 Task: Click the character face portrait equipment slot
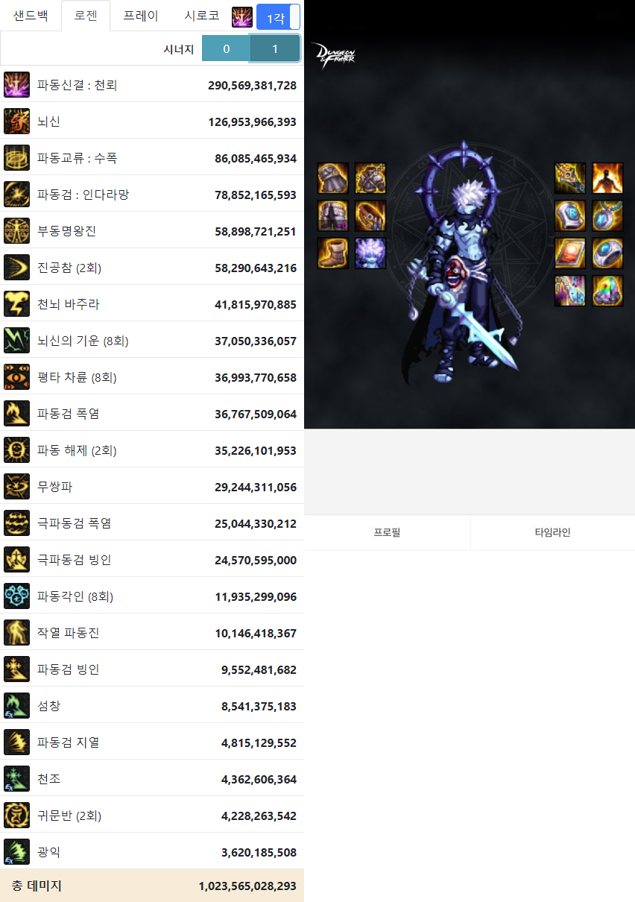(370, 253)
